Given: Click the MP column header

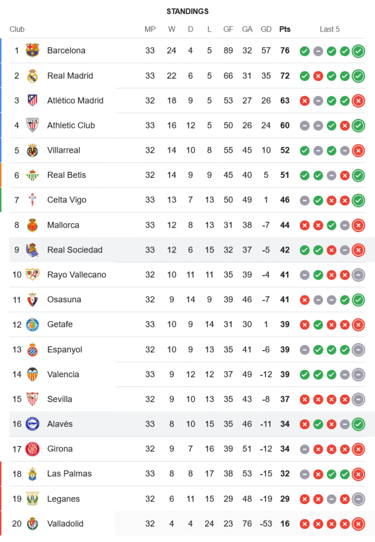Looking at the screenshot, I should 150,29.
